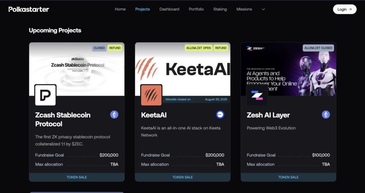The width and height of the screenshot is (365, 193).
Task: Open the Token Sale link on the Zcash card
Action: point(77,177)
